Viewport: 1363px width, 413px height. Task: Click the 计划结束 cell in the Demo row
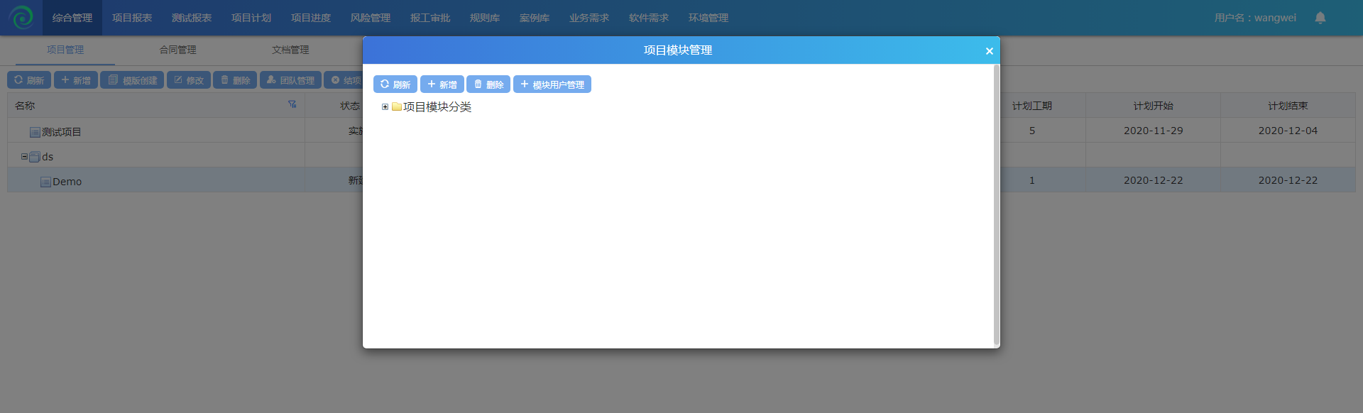(1288, 180)
